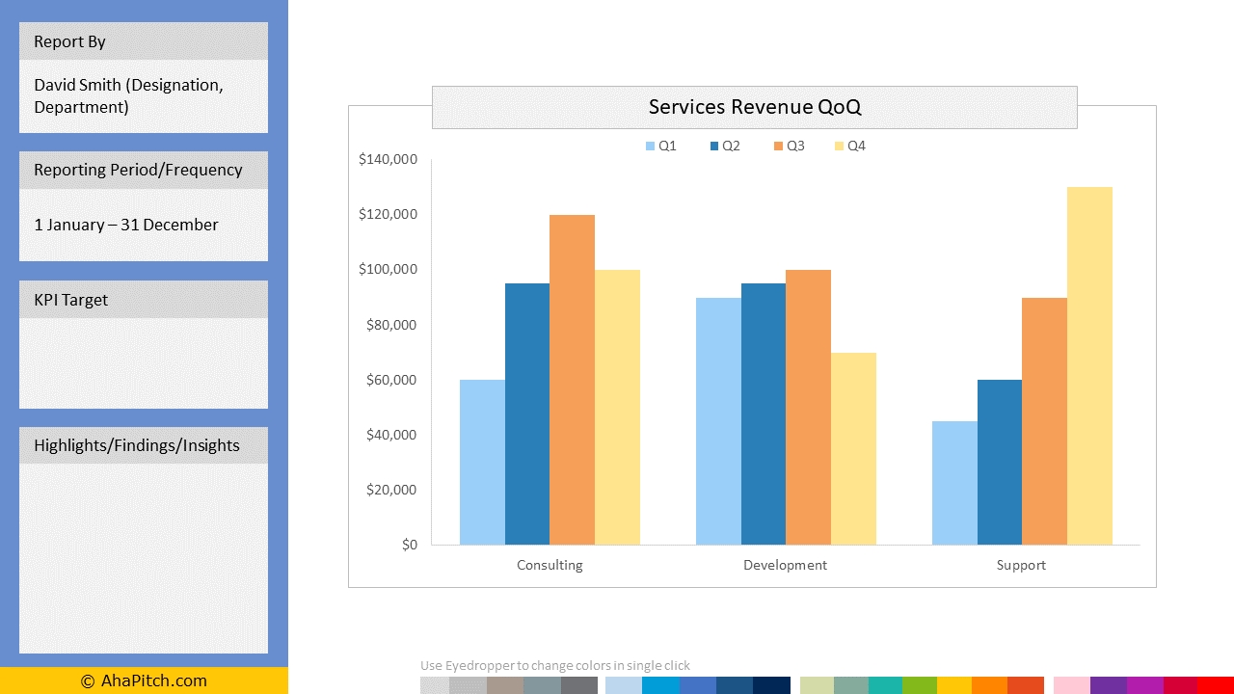Click the Report By heading
The height and width of the screenshot is (694, 1234).
point(144,41)
